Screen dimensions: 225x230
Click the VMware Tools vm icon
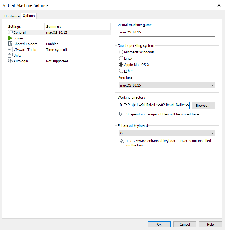click(x=10, y=50)
